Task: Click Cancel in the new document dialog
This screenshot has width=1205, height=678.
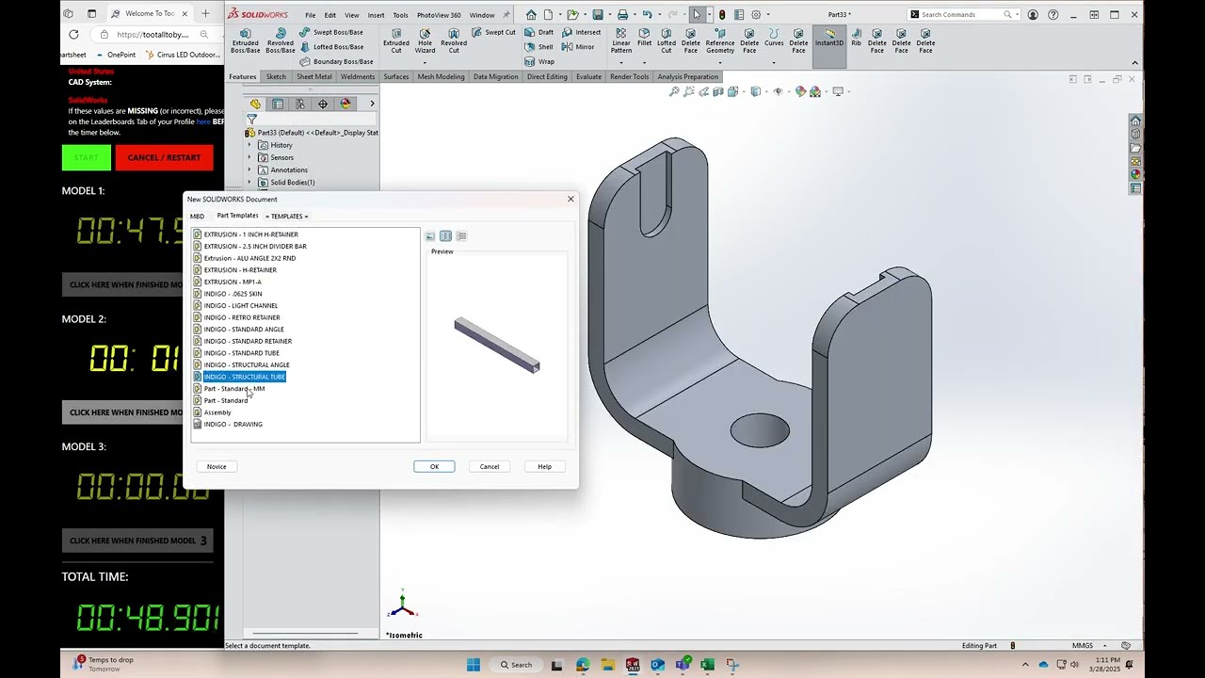Action: click(490, 466)
